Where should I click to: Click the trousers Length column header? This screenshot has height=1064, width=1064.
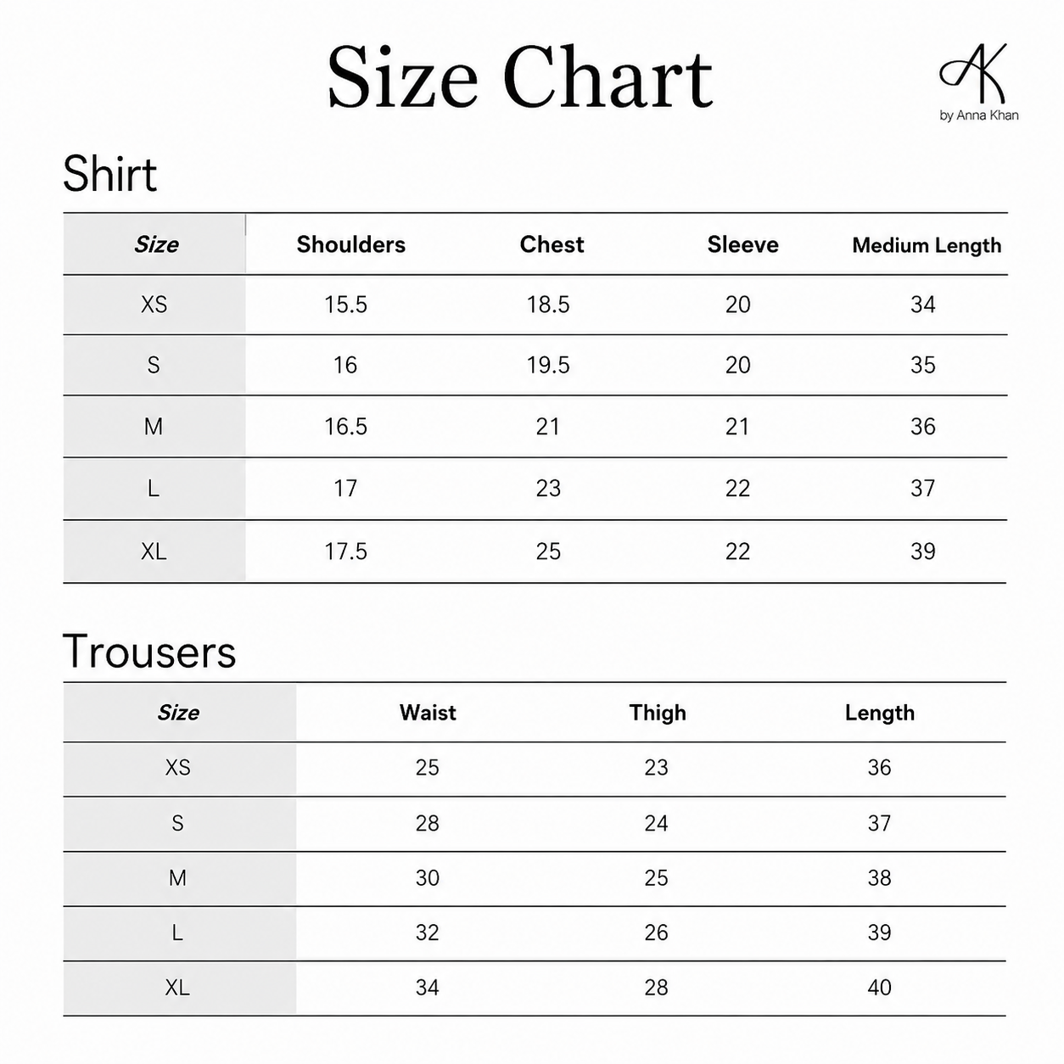point(880,713)
